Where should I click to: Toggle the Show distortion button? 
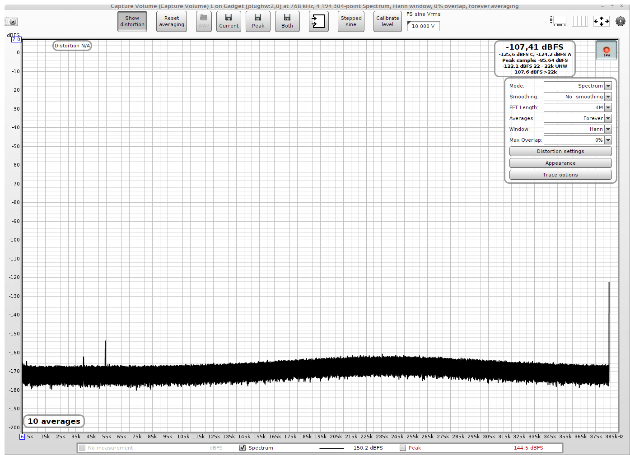point(132,21)
